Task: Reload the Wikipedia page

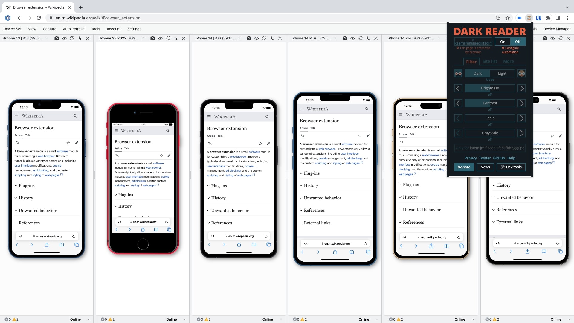Action: coord(39,18)
